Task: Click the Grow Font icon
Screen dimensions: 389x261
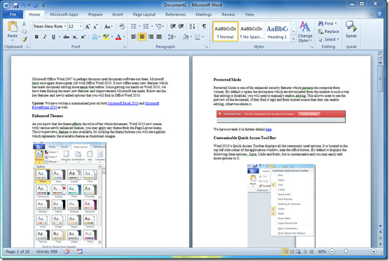Action: coord(88,26)
